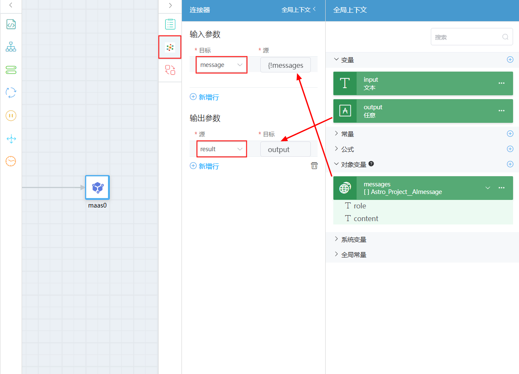Toggle the 全局上下文 link in connector header

[299, 10]
